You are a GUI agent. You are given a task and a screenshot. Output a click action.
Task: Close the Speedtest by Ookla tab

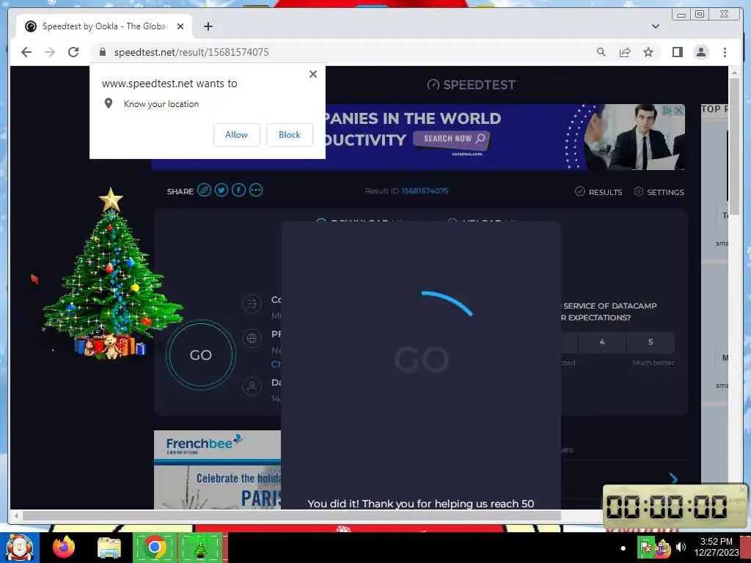(180, 26)
